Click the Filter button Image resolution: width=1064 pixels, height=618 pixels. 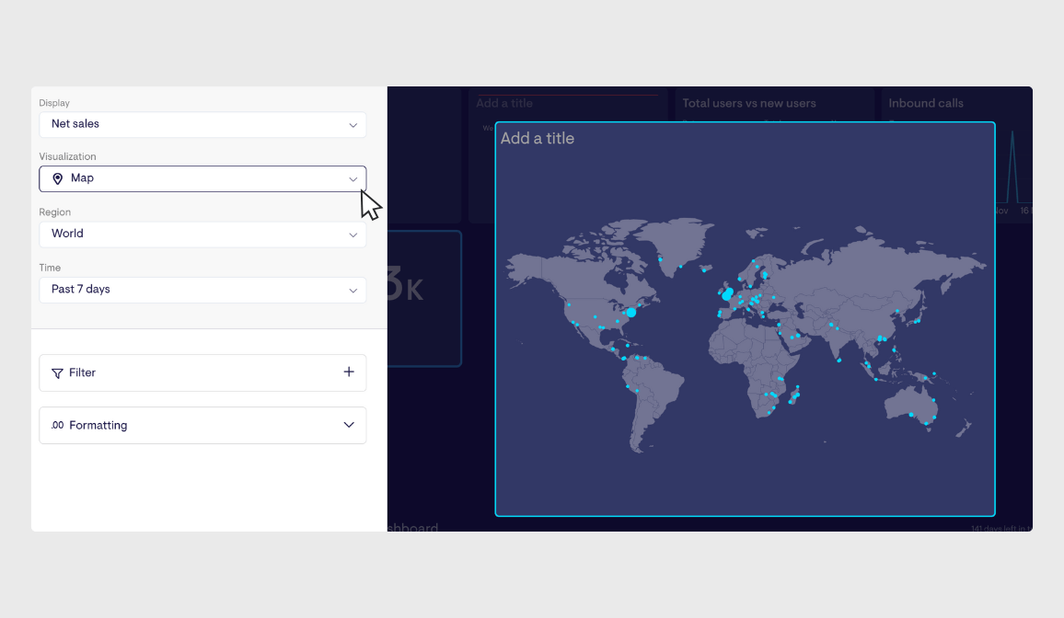click(83, 372)
